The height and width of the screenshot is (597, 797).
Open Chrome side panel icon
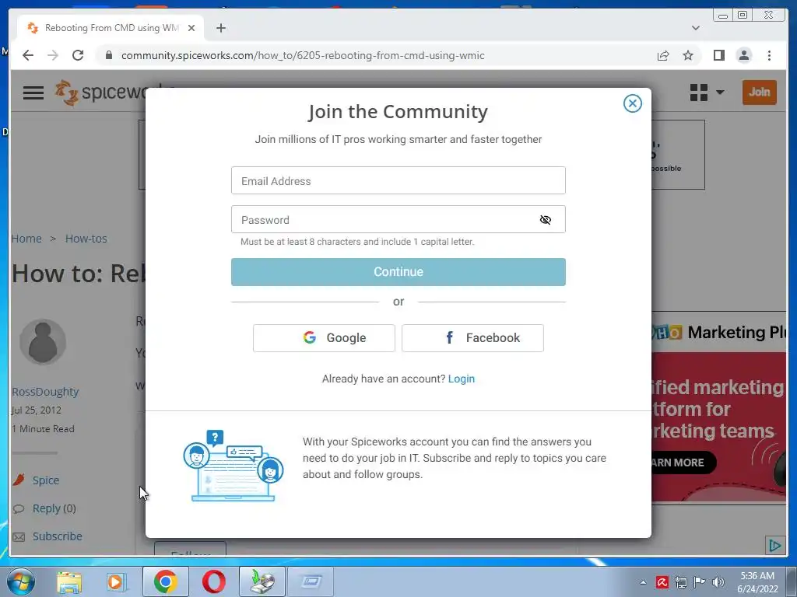(718, 55)
